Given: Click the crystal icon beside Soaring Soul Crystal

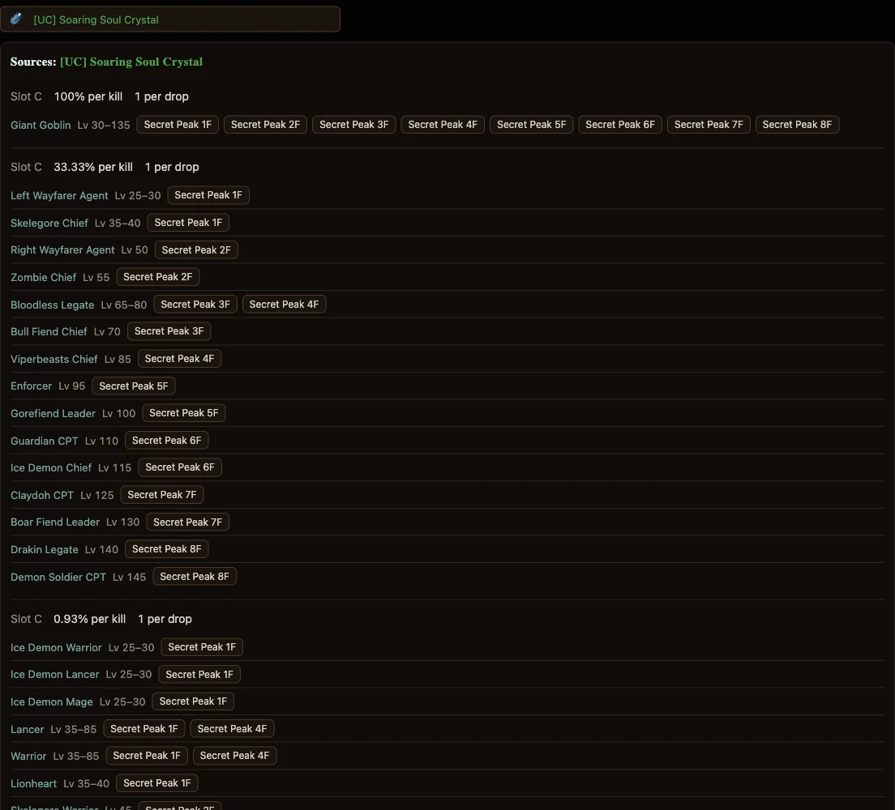Looking at the screenshot, I should point(16,19).
